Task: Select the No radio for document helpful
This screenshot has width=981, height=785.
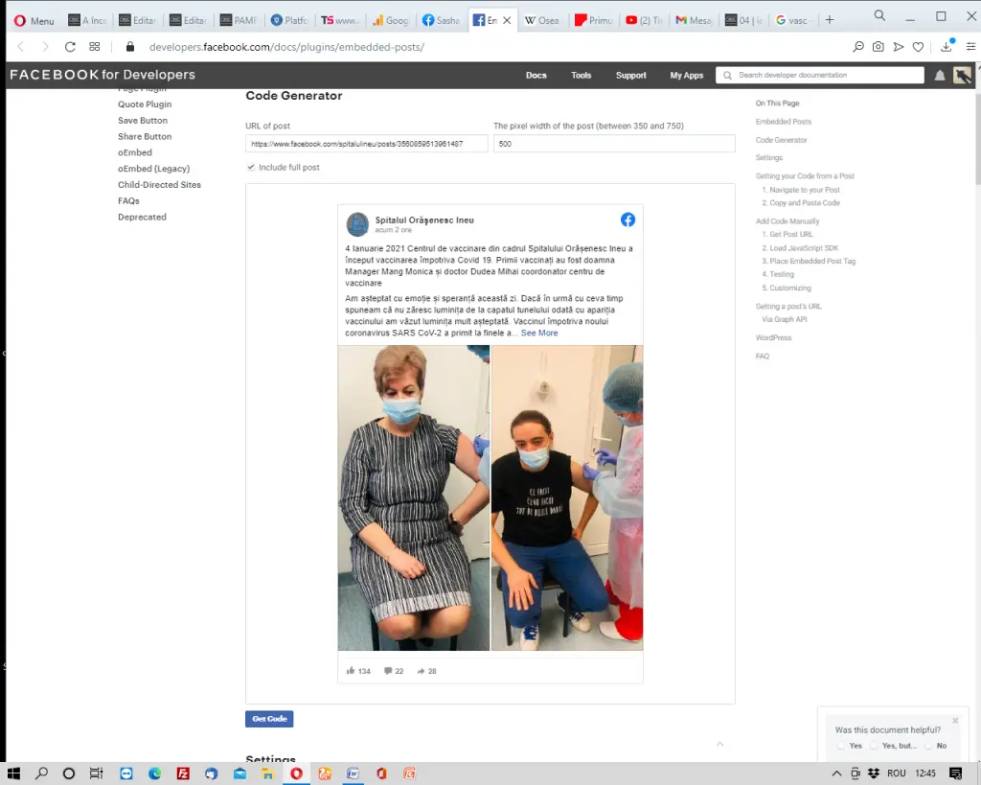Action: (x=929, y=746)
